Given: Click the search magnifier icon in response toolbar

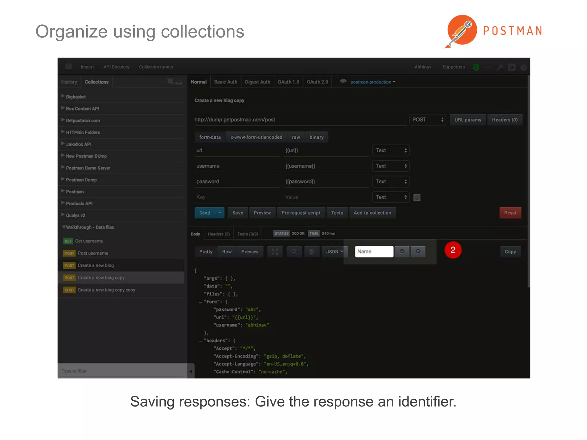Looking at the screenshot, I should tap(294, 252).
